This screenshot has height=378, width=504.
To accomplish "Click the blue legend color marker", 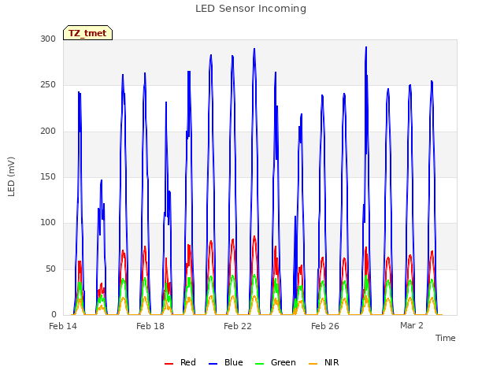I will point(213,364).
